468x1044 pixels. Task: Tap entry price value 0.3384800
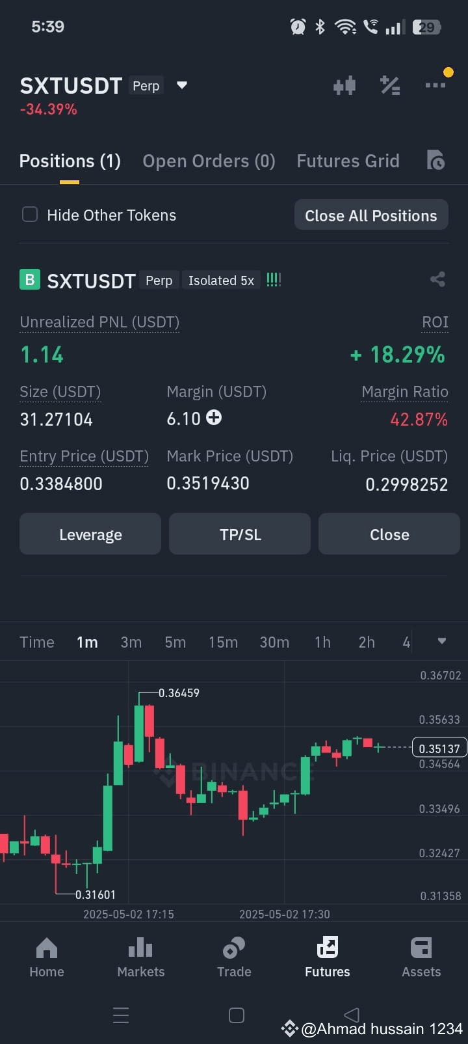pos(61,484)
